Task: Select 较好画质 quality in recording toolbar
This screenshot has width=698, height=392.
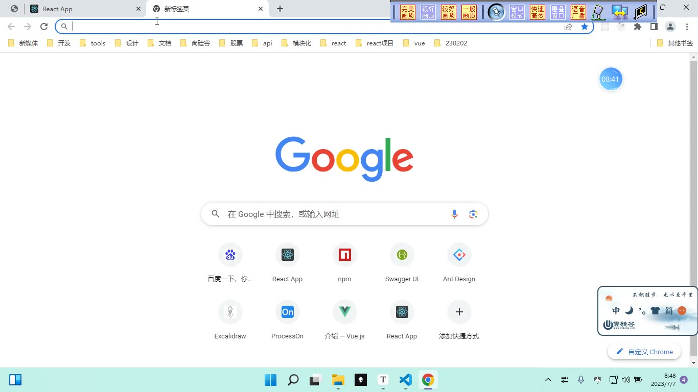Action: click(449, 12)
